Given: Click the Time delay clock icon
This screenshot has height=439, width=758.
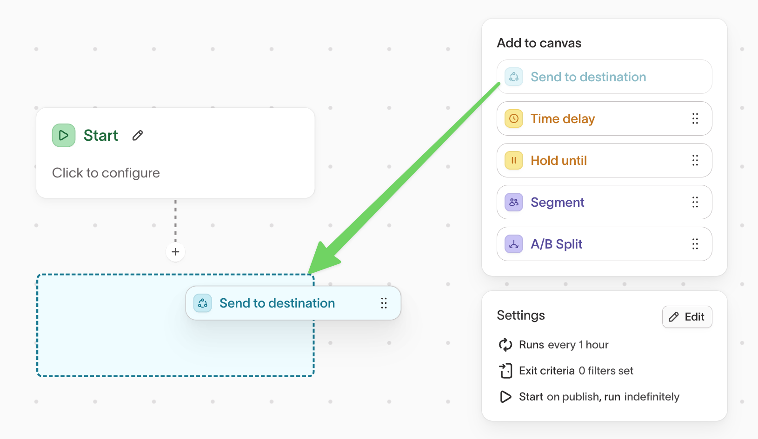Looking at the screenshot, I should [x=513, y=118].
